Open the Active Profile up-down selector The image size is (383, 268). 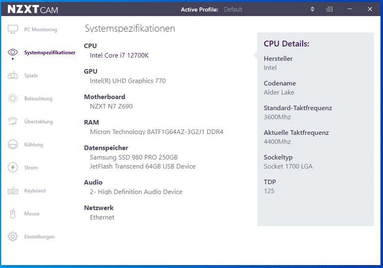pyautogui.click(x=313, y=9)
